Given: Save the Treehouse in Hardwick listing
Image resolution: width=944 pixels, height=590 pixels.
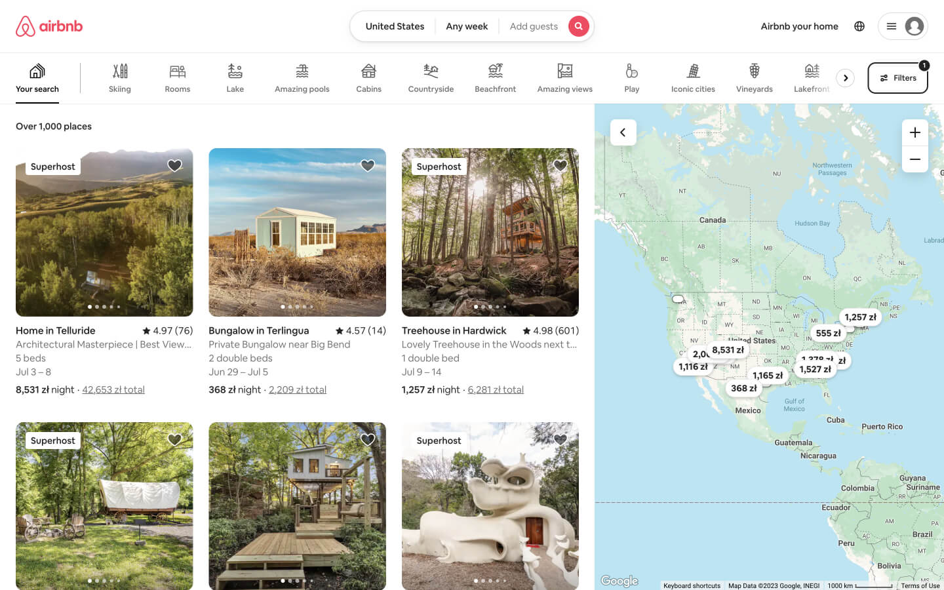Looking at the screenshot, I should click(560, 166).
